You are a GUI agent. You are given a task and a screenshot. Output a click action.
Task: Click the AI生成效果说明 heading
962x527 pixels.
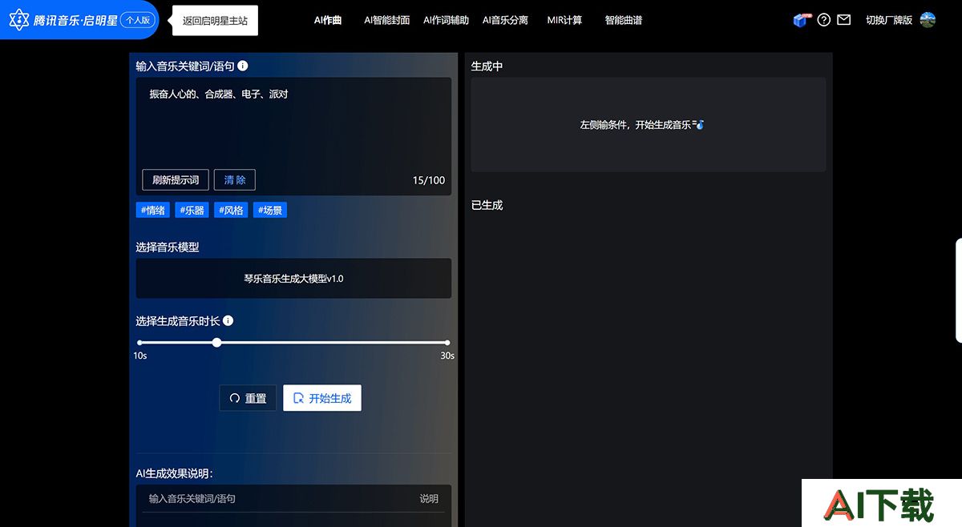[x=174, y=473]
